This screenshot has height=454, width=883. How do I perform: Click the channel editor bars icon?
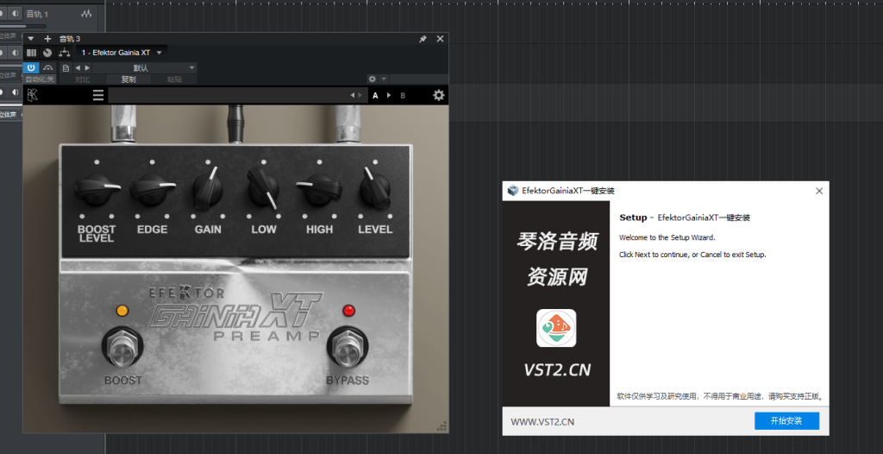pyautogui.click(x=31, y=53)
